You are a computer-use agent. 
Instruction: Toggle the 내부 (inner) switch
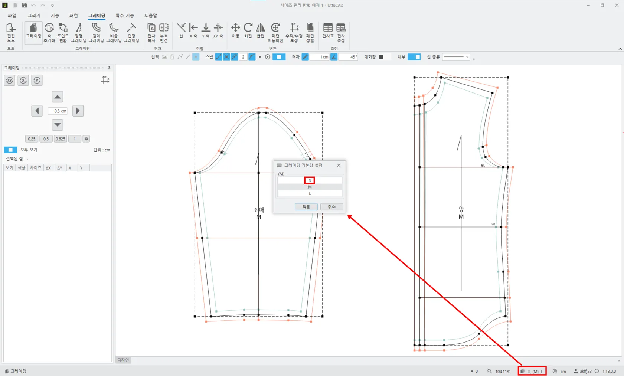tap(414, 57)
